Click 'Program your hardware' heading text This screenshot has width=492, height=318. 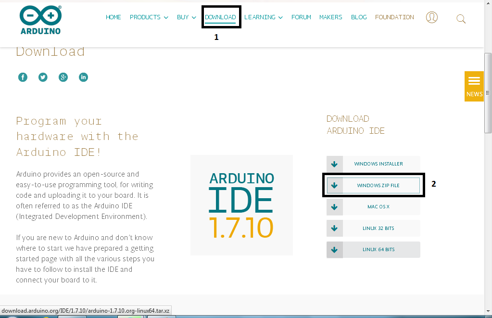(x=77, y=137)
